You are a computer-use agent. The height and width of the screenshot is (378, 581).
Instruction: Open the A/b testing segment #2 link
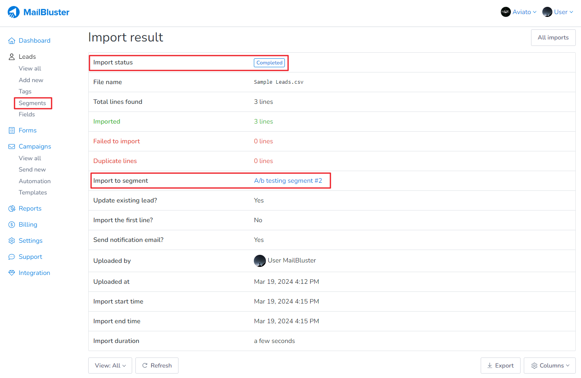(288, 181)
